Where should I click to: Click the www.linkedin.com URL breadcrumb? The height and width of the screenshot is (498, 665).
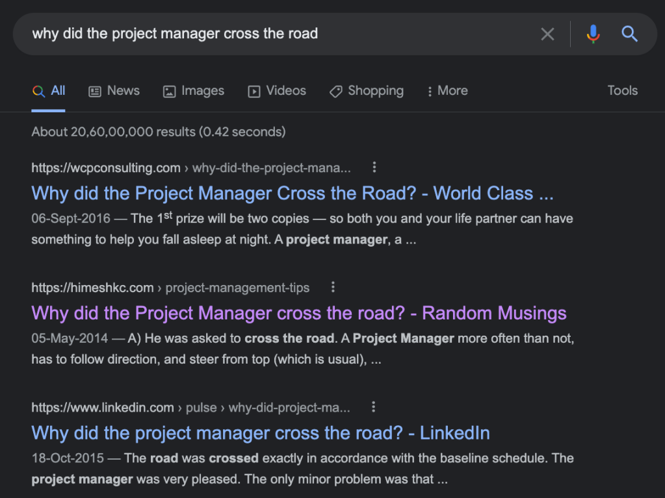coord(103,408)
